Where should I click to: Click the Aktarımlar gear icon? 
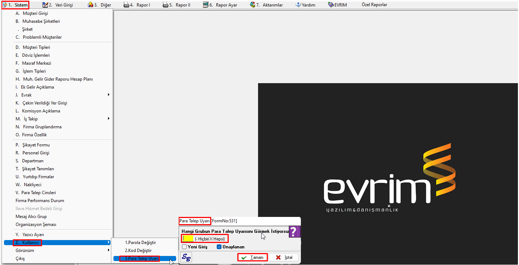pyautogui.click(x=253, y=5)
